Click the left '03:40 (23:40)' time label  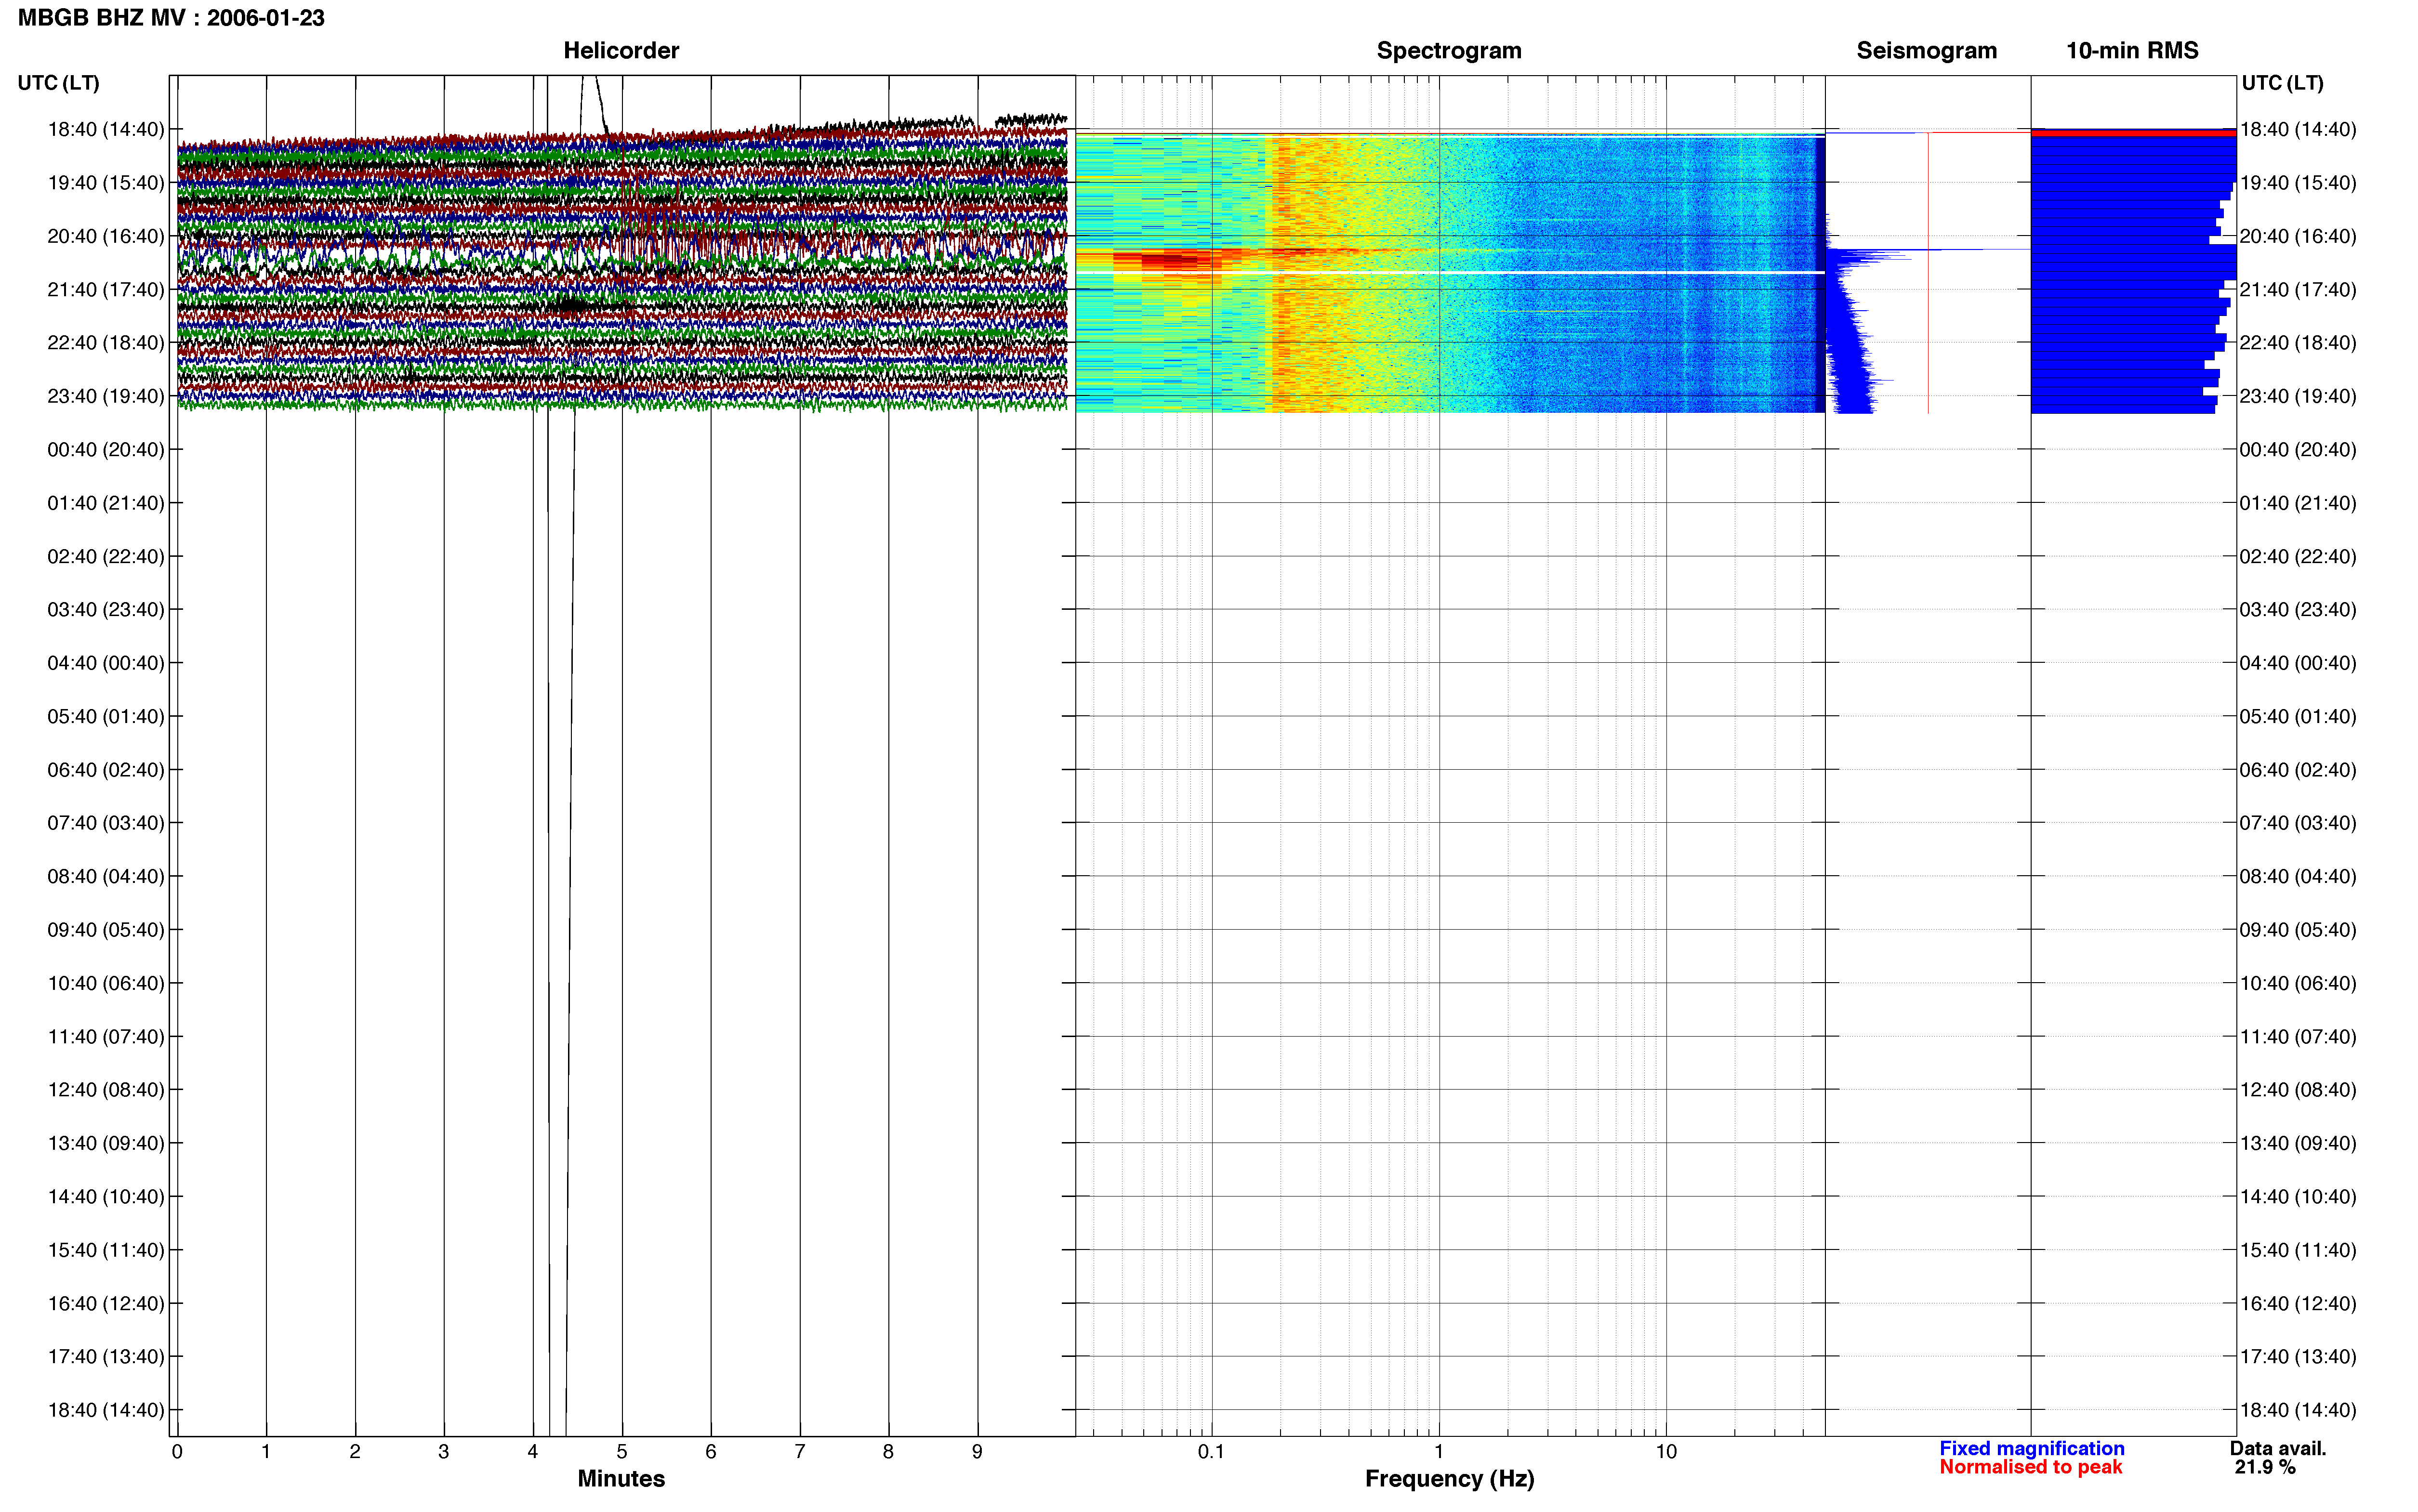pos(106,610)
